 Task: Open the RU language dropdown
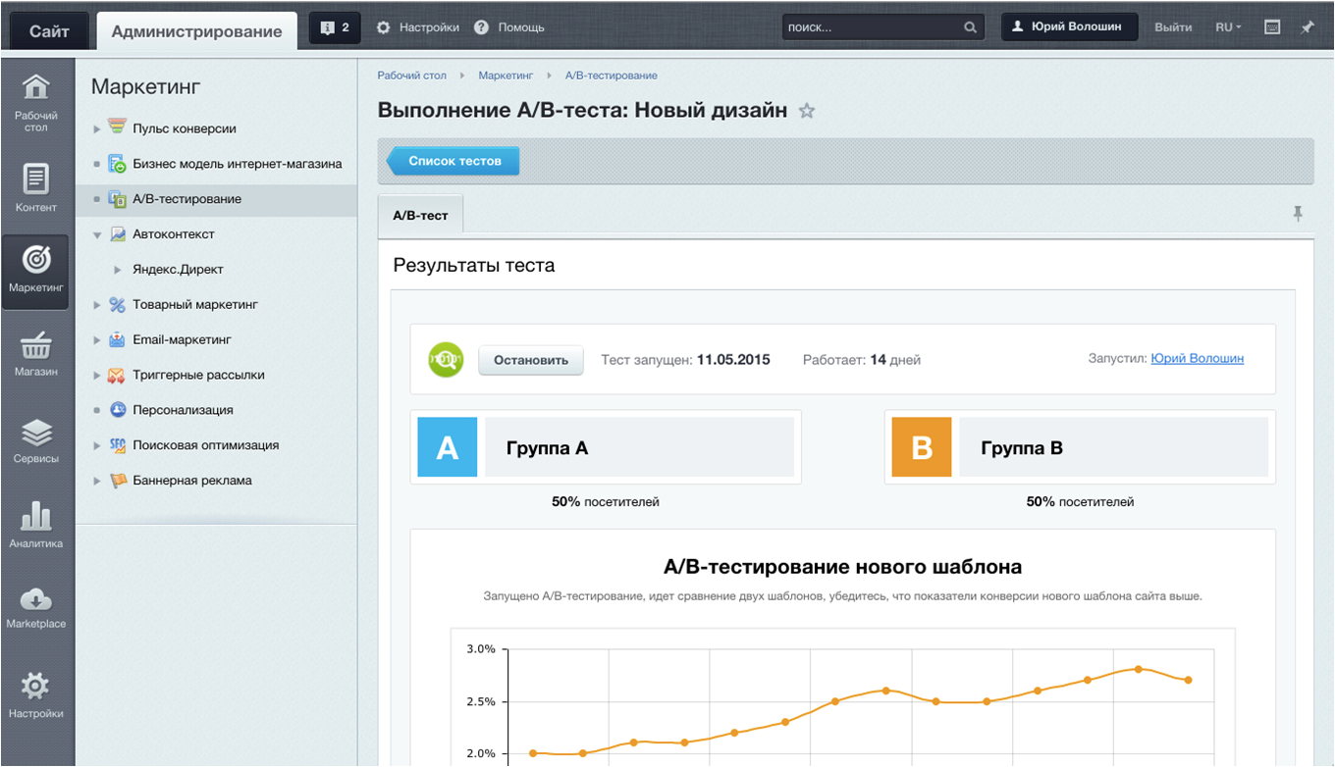point(1228,27)
